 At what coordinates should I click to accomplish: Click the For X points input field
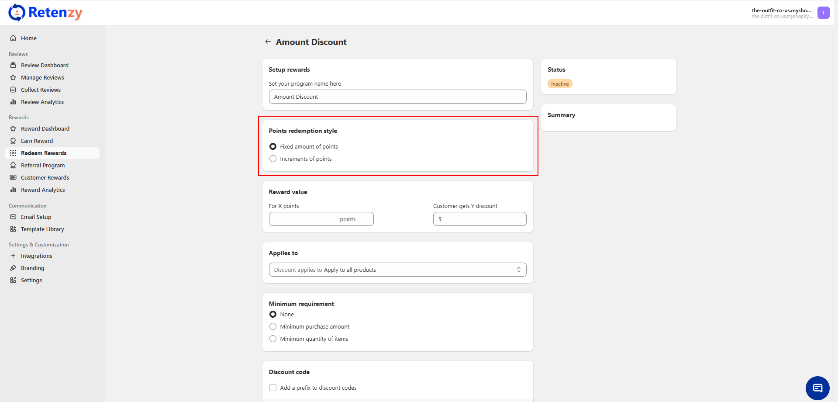pos(321,219)
